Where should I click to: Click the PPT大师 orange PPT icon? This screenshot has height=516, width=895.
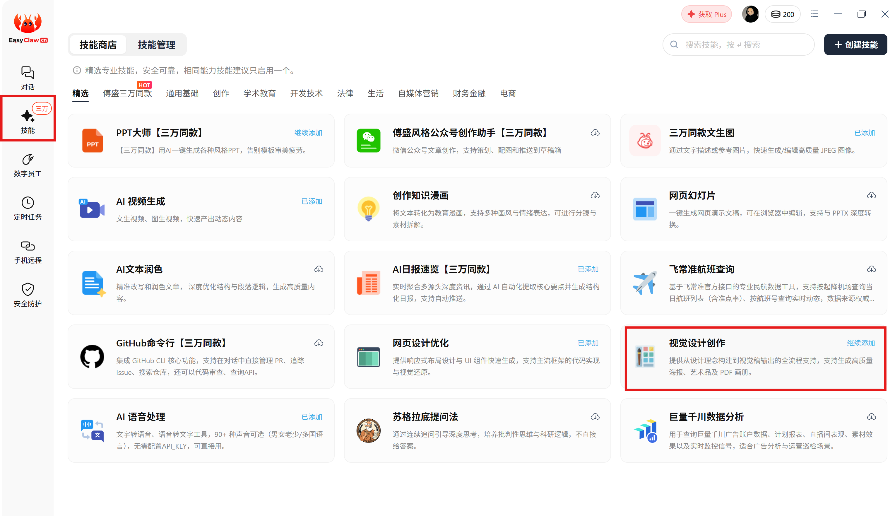[93, 141]
